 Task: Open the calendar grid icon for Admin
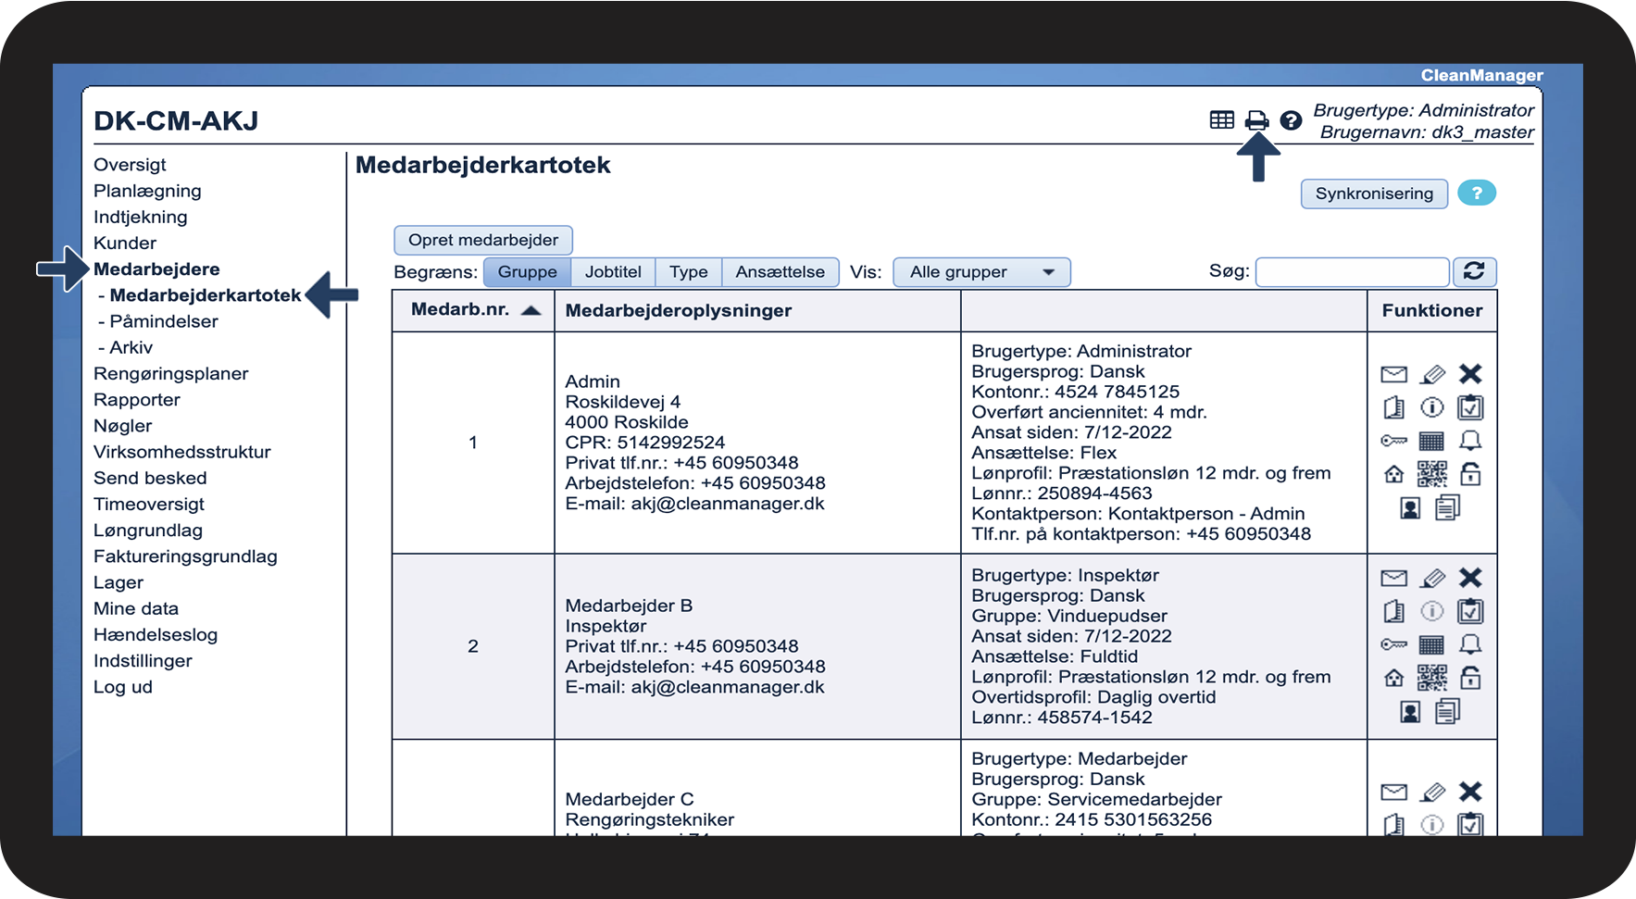click(1432, 441)
